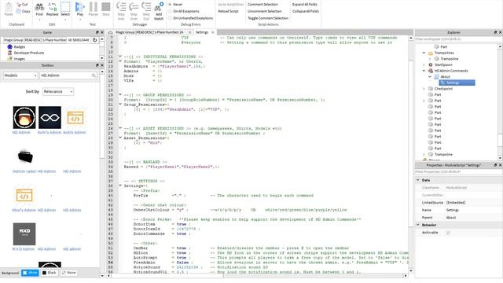This screenshot has width=503, height=283.
Task: Open the dropdown arrow under Find
Action: click(x=39, y=20)
